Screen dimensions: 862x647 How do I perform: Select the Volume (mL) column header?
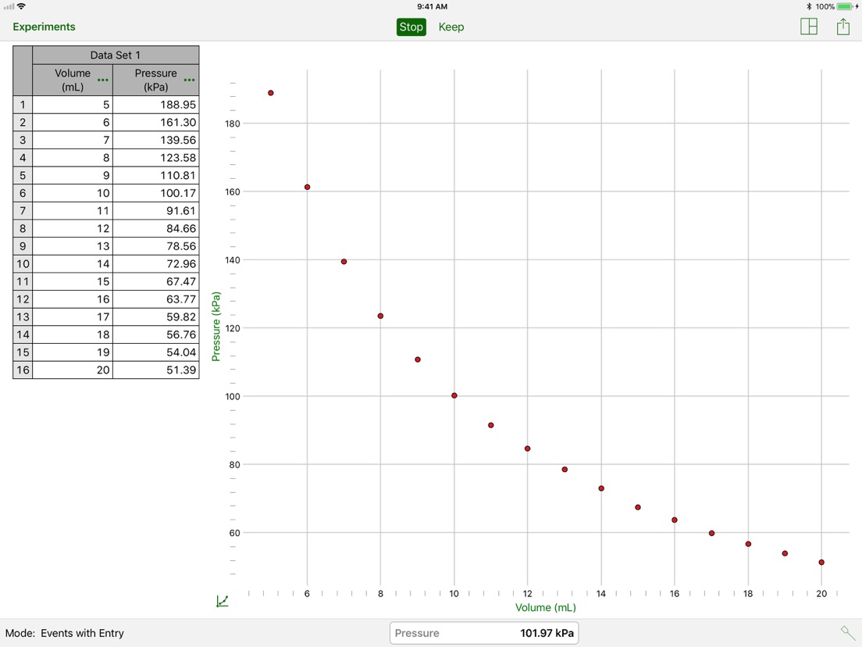coord(73,80)
